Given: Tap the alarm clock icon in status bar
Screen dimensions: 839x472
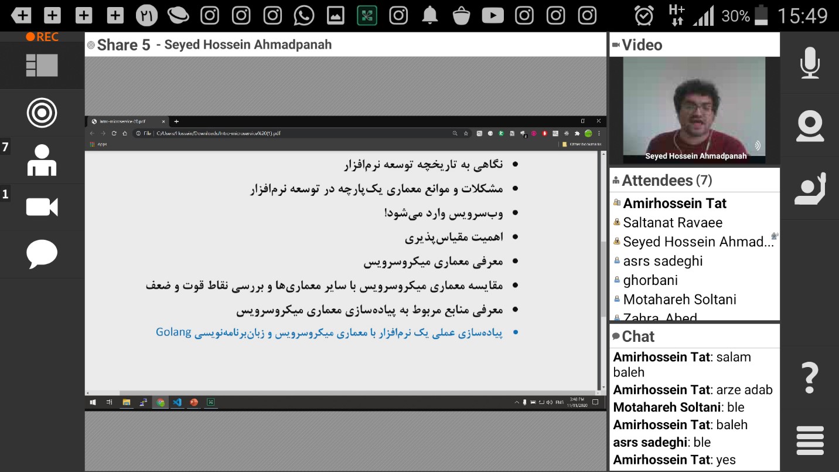Looking at the screenshot, I should tap(644, 15).
